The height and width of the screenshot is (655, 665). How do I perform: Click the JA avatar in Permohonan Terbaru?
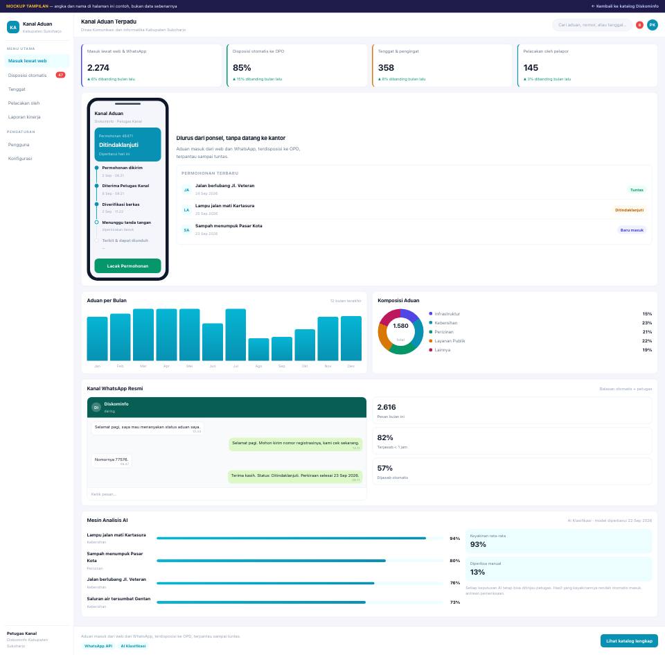coord(186,190)
